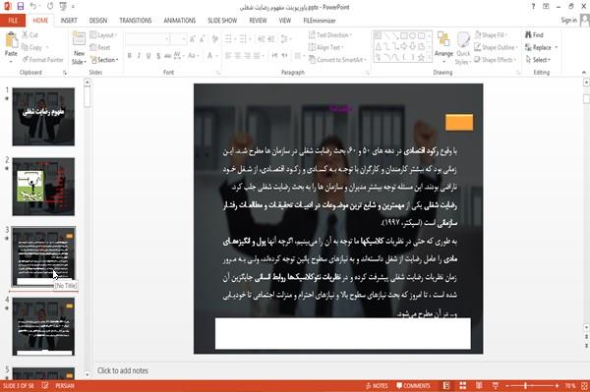Click the Sign in link
The image size is (590, 392).
pyautogui.click(x=569, y=21)
